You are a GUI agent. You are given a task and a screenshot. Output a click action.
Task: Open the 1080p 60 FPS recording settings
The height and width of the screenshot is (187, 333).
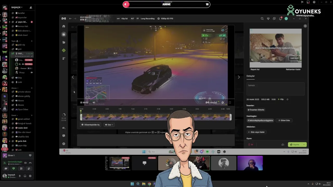coord(165,18)
